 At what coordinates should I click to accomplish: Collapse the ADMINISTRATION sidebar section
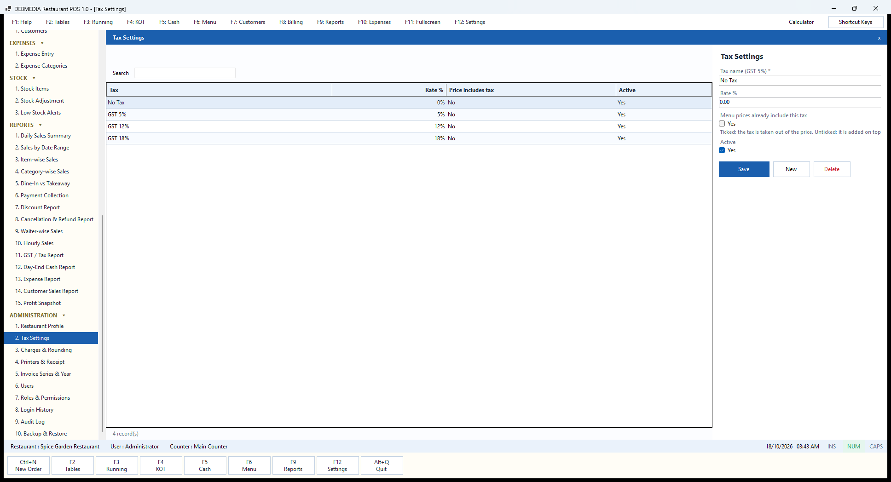coord(38,316)
